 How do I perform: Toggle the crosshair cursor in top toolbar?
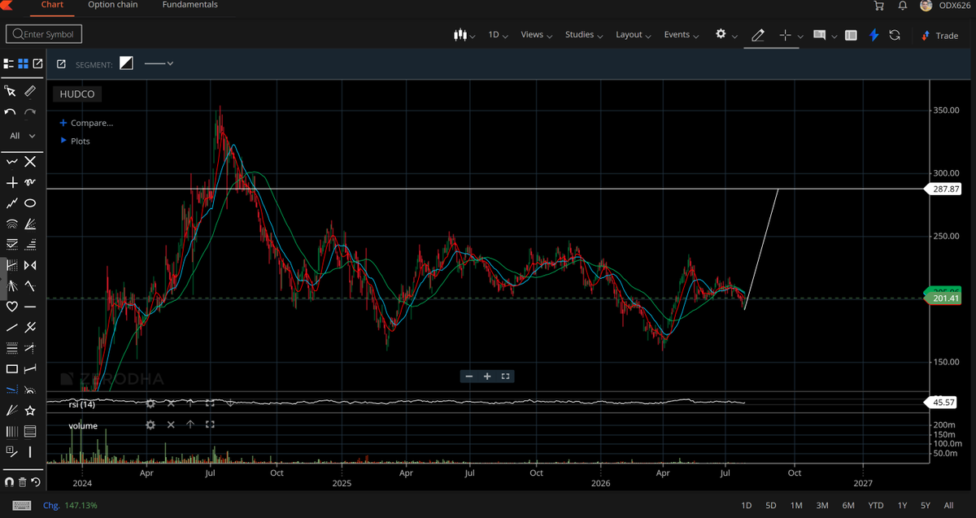[x=785, y=35]
